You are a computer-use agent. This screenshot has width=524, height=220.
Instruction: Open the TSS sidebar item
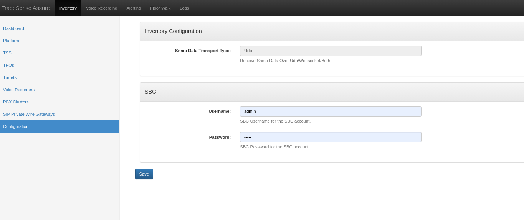(60, 53)
